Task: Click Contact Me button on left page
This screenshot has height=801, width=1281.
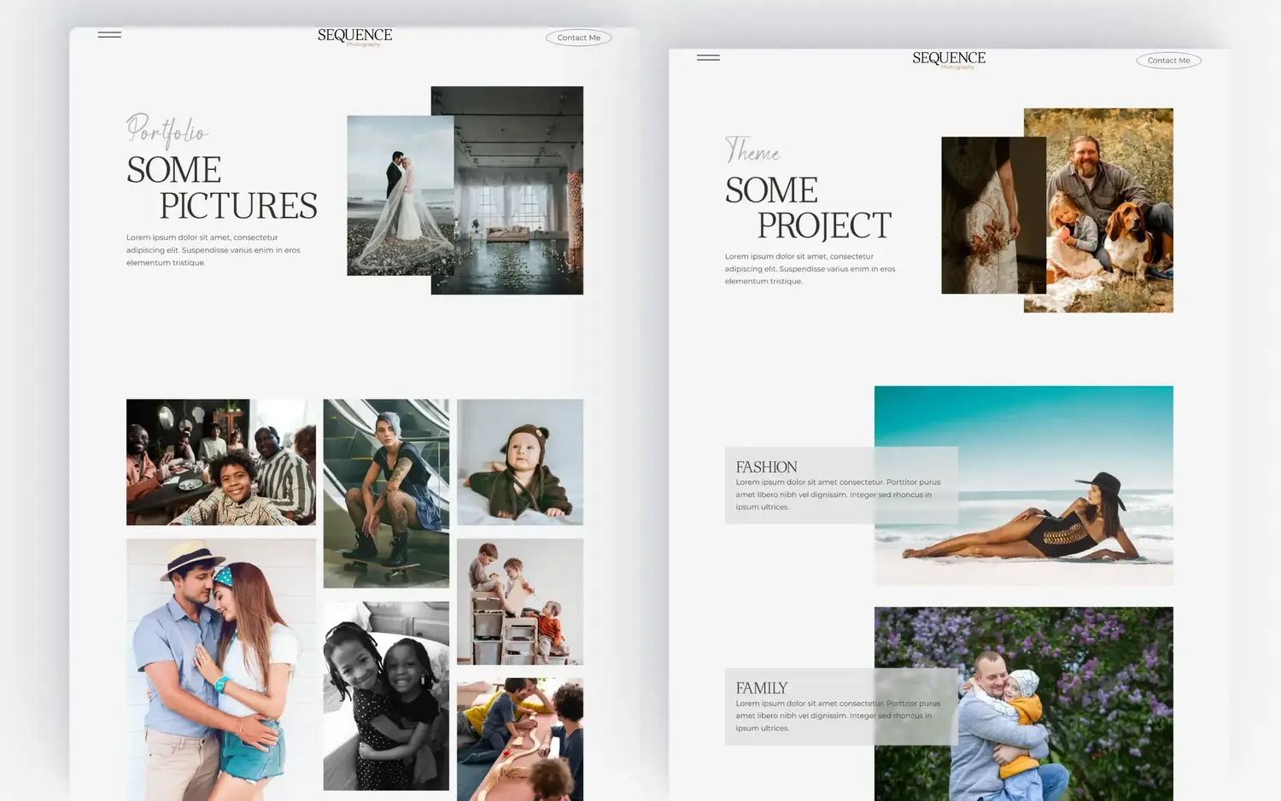Action: [579, 38]
